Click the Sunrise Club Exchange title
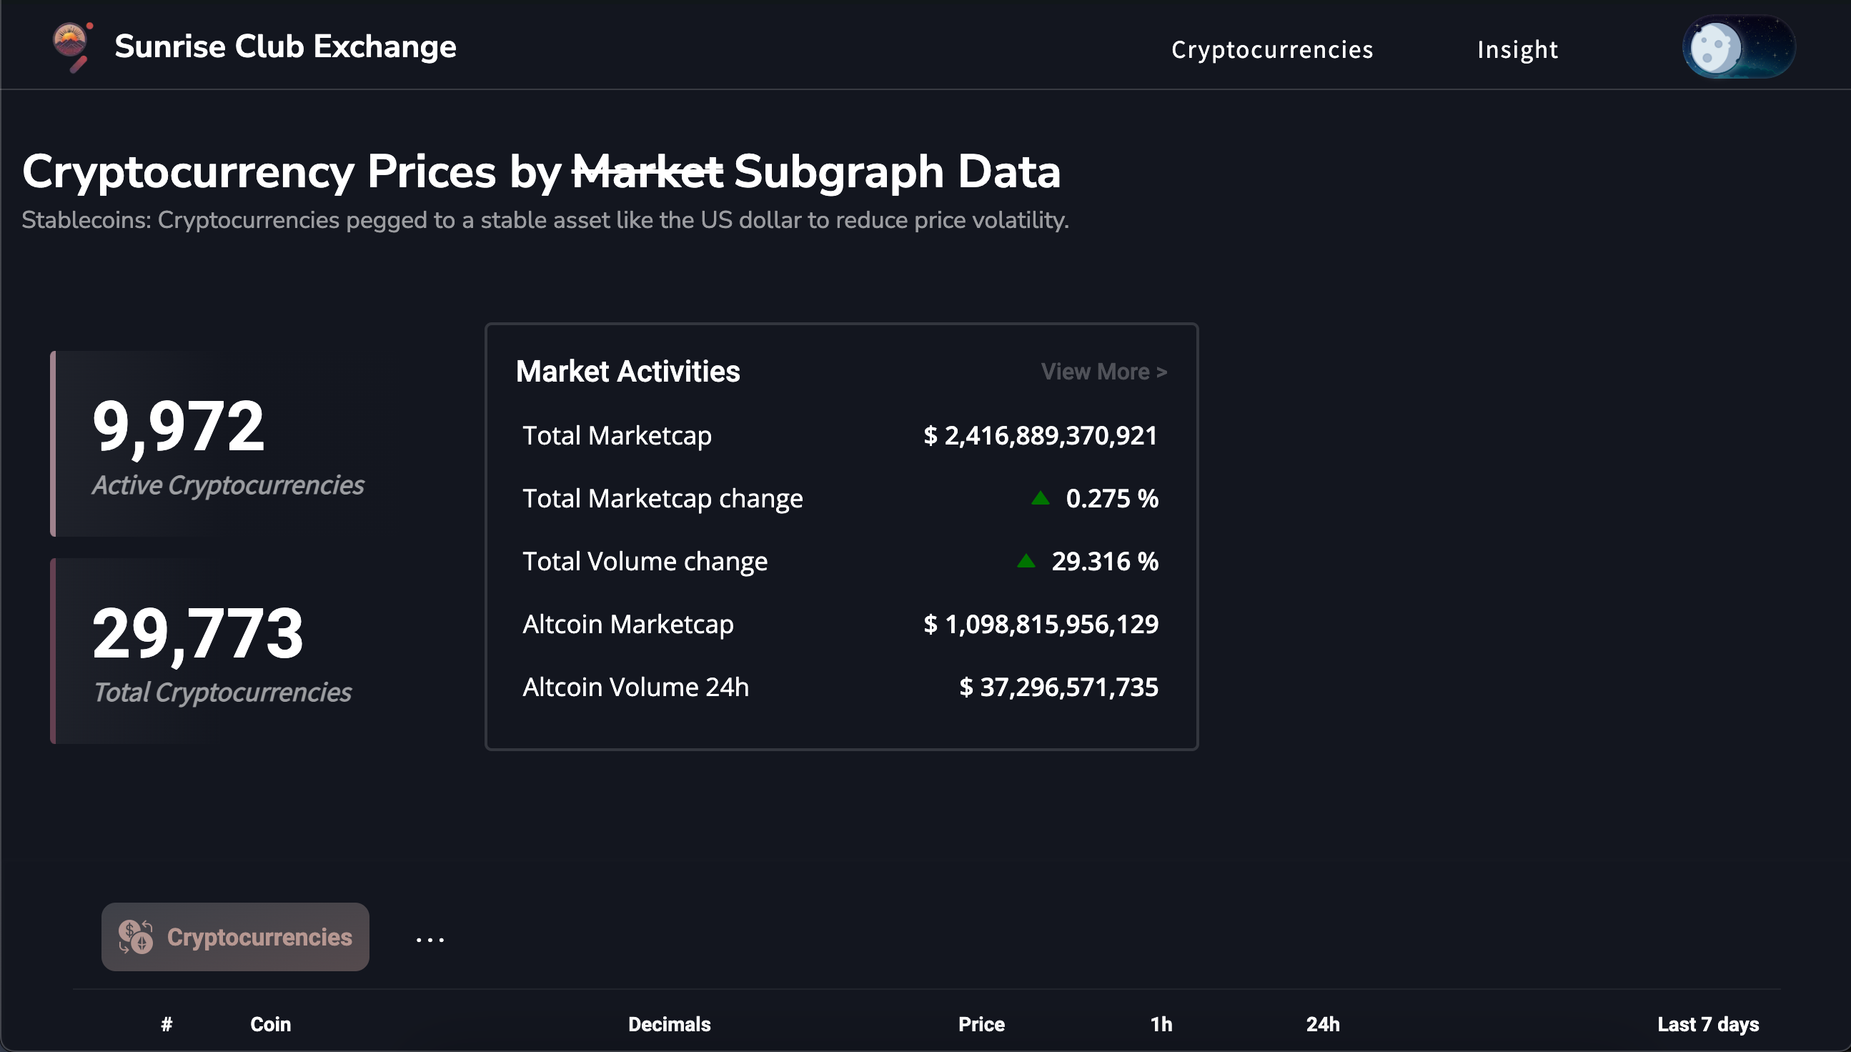 [x=285, y=46]
